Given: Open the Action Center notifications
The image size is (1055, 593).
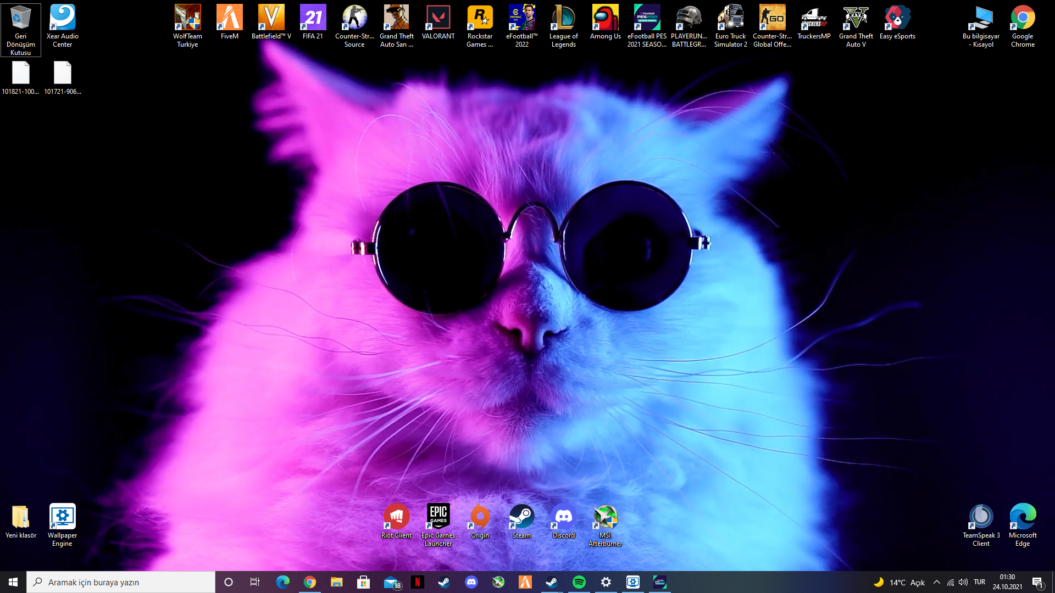Looking at the screenshot, I should pos(1038,582).
